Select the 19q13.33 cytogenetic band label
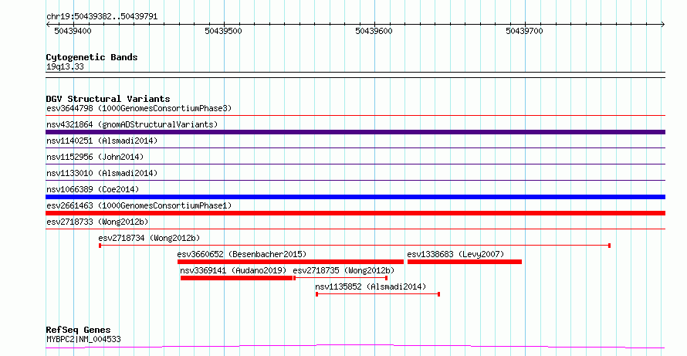Screen dimensions: 687x356 tap(65, 67)
